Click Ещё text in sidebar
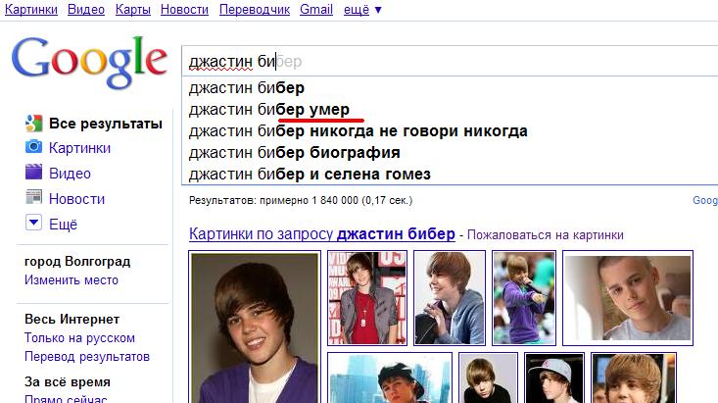718x403 pixels. [64, 225]
